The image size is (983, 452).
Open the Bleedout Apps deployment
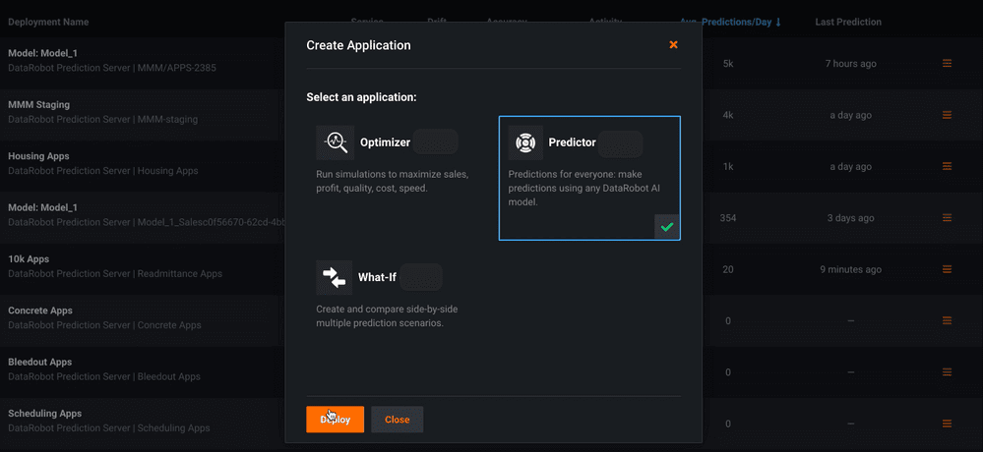[x=40, y=362]
